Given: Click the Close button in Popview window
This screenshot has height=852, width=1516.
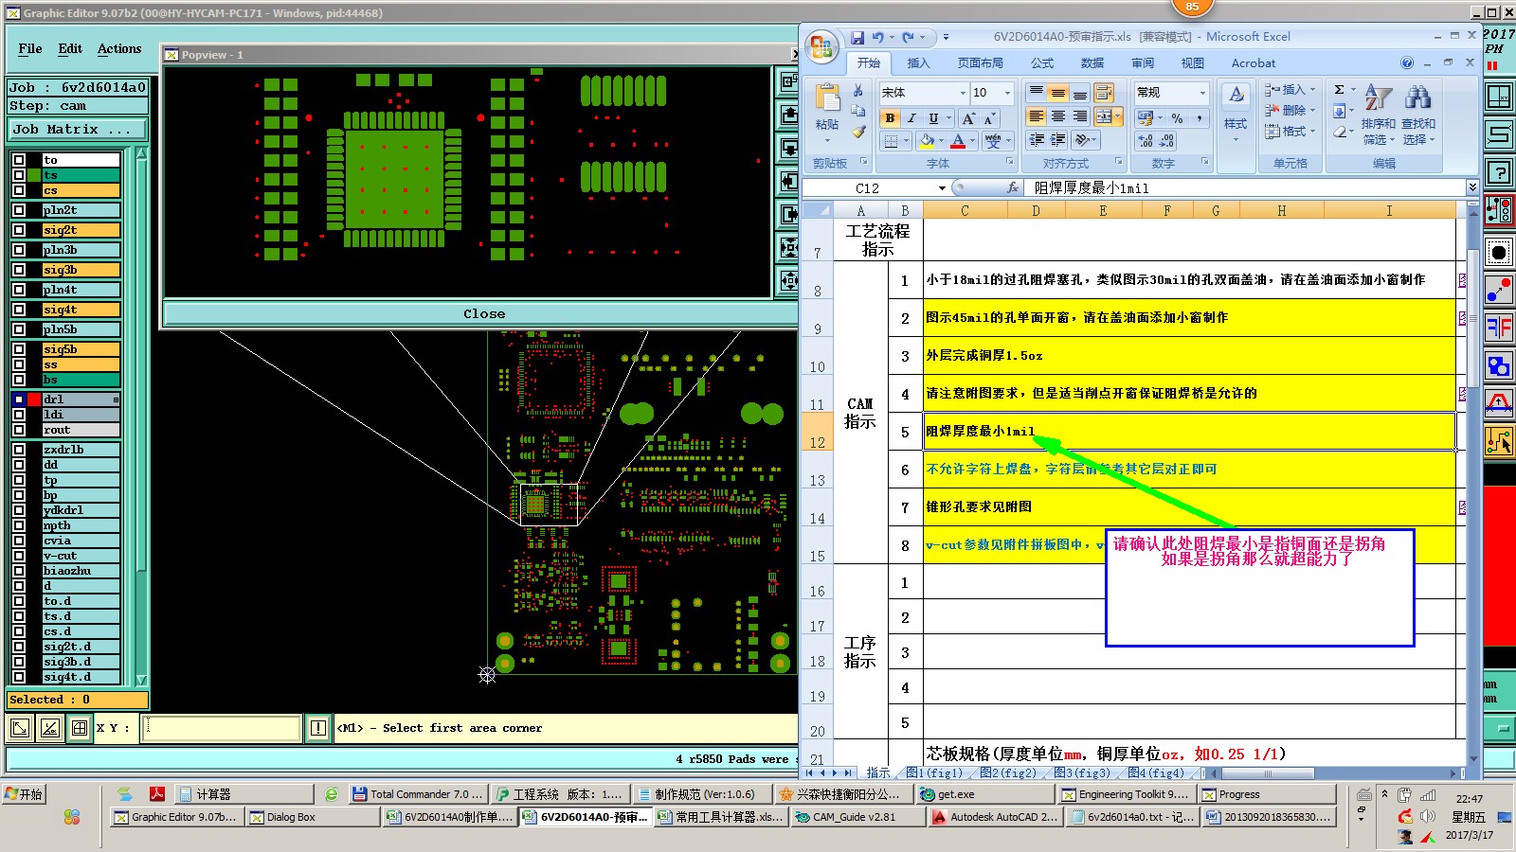Looking at the screenshot, I should (483, 313).
